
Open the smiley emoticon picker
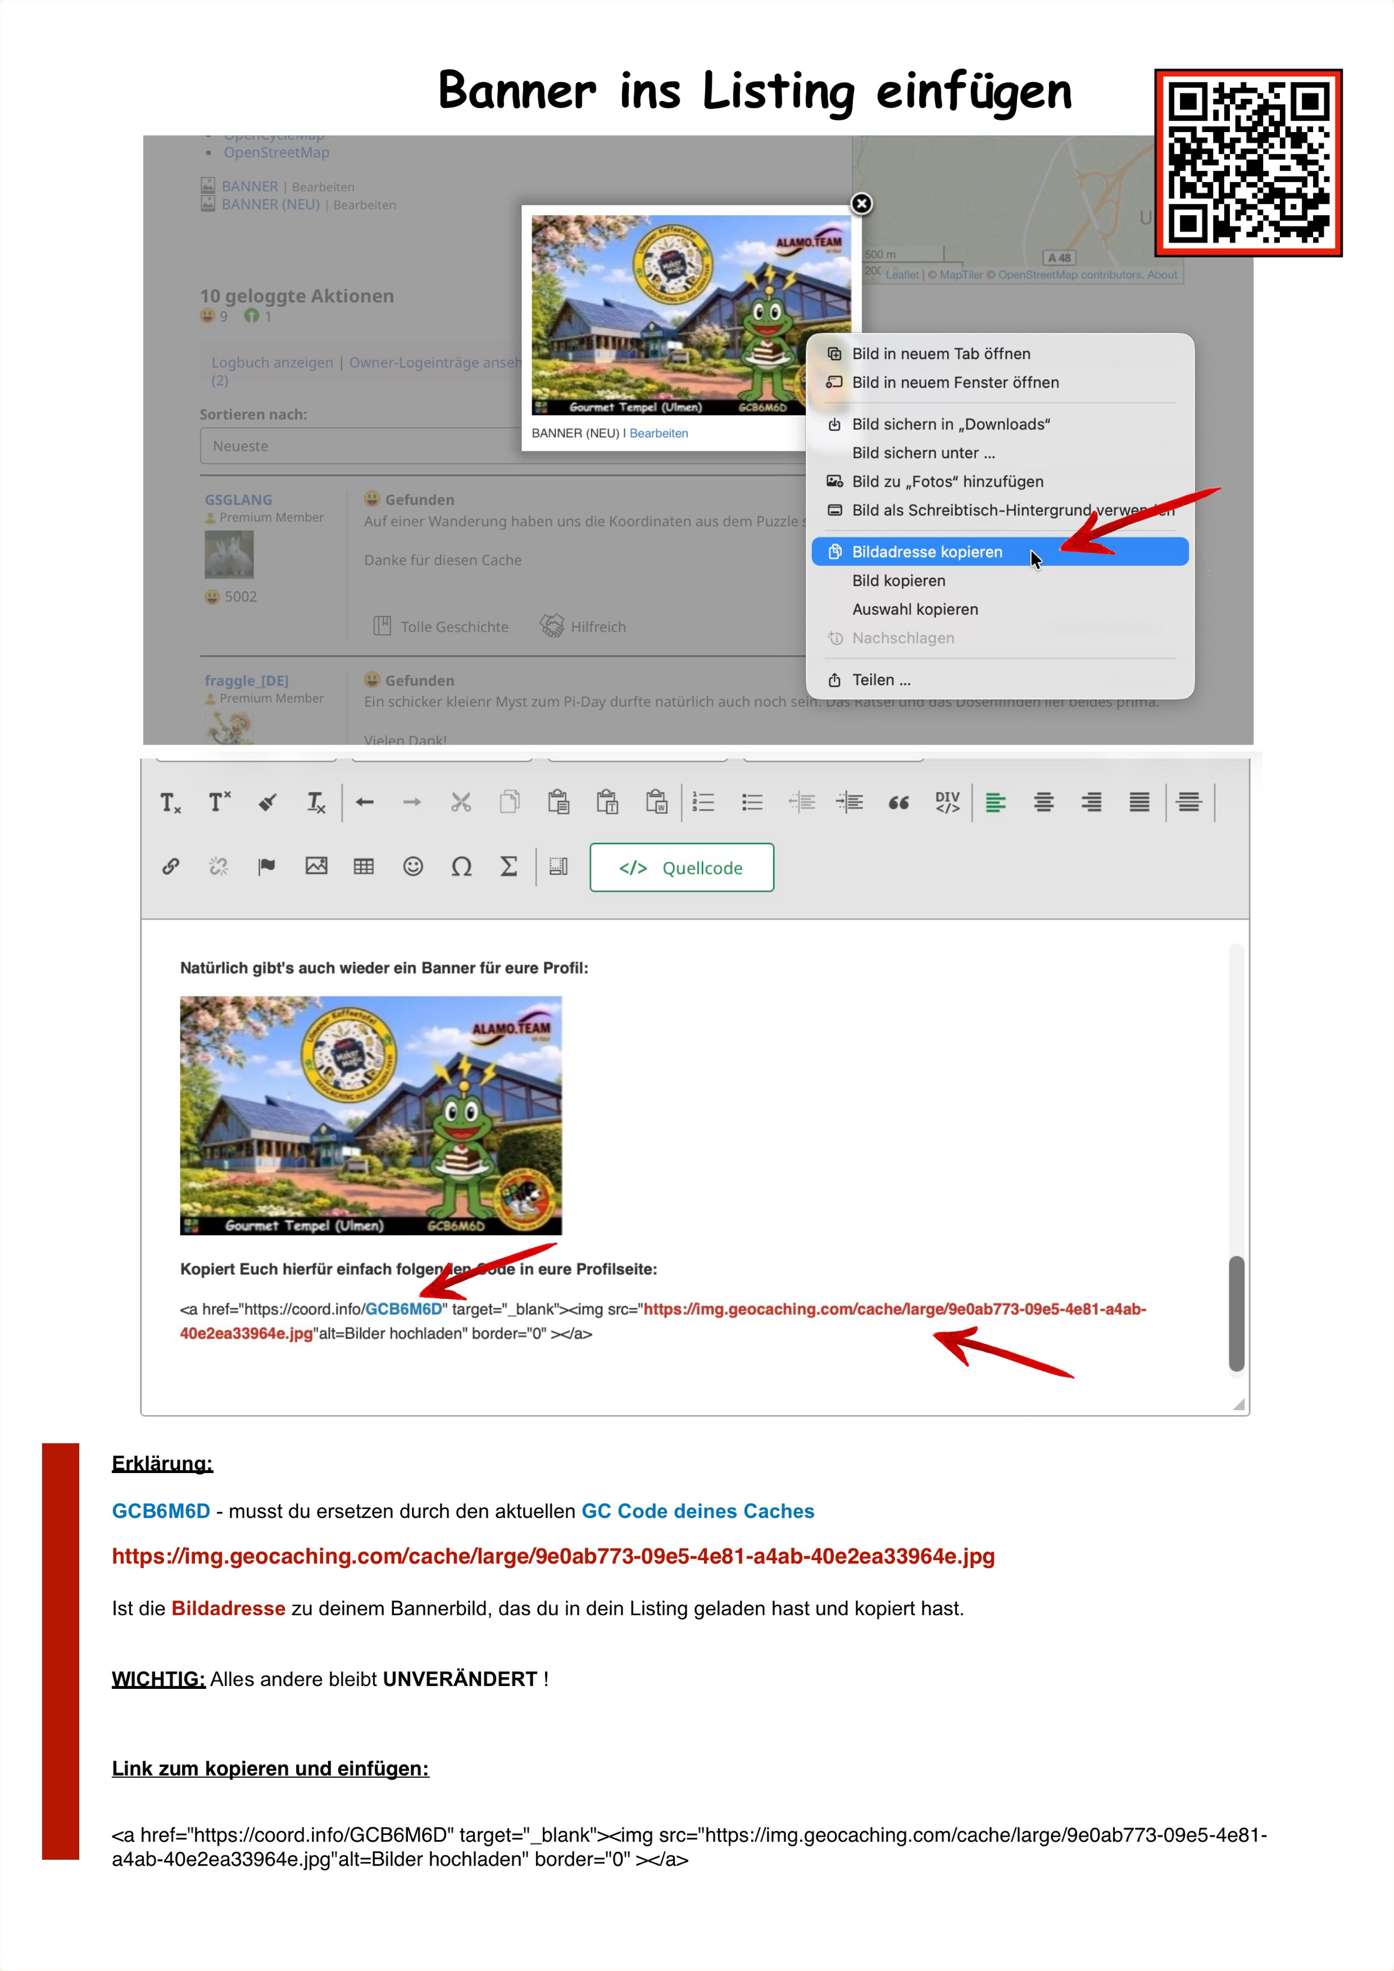(x=413, y=866)
